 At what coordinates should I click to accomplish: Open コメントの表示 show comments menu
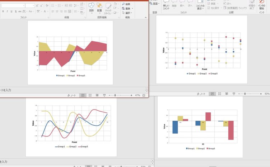200,5
